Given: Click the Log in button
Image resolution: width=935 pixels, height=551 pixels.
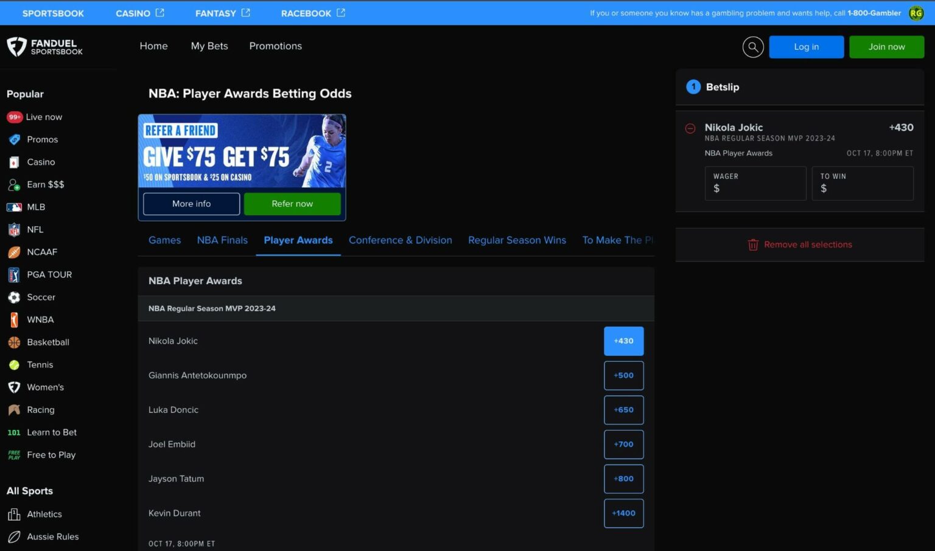Looking at the screenshot, I should [x=807, y=47].
